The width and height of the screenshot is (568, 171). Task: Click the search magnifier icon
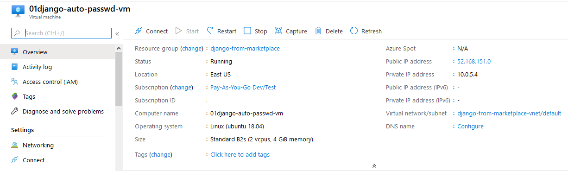pyautogui.click(x=17, y=33)
